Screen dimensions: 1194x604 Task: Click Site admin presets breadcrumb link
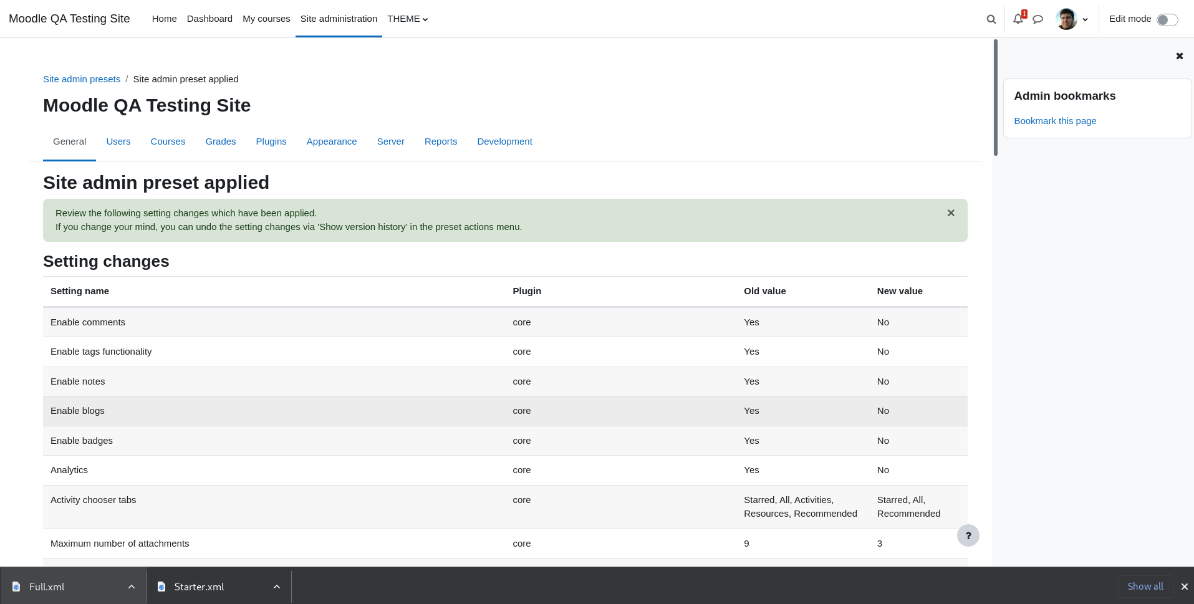pos(82,79)
